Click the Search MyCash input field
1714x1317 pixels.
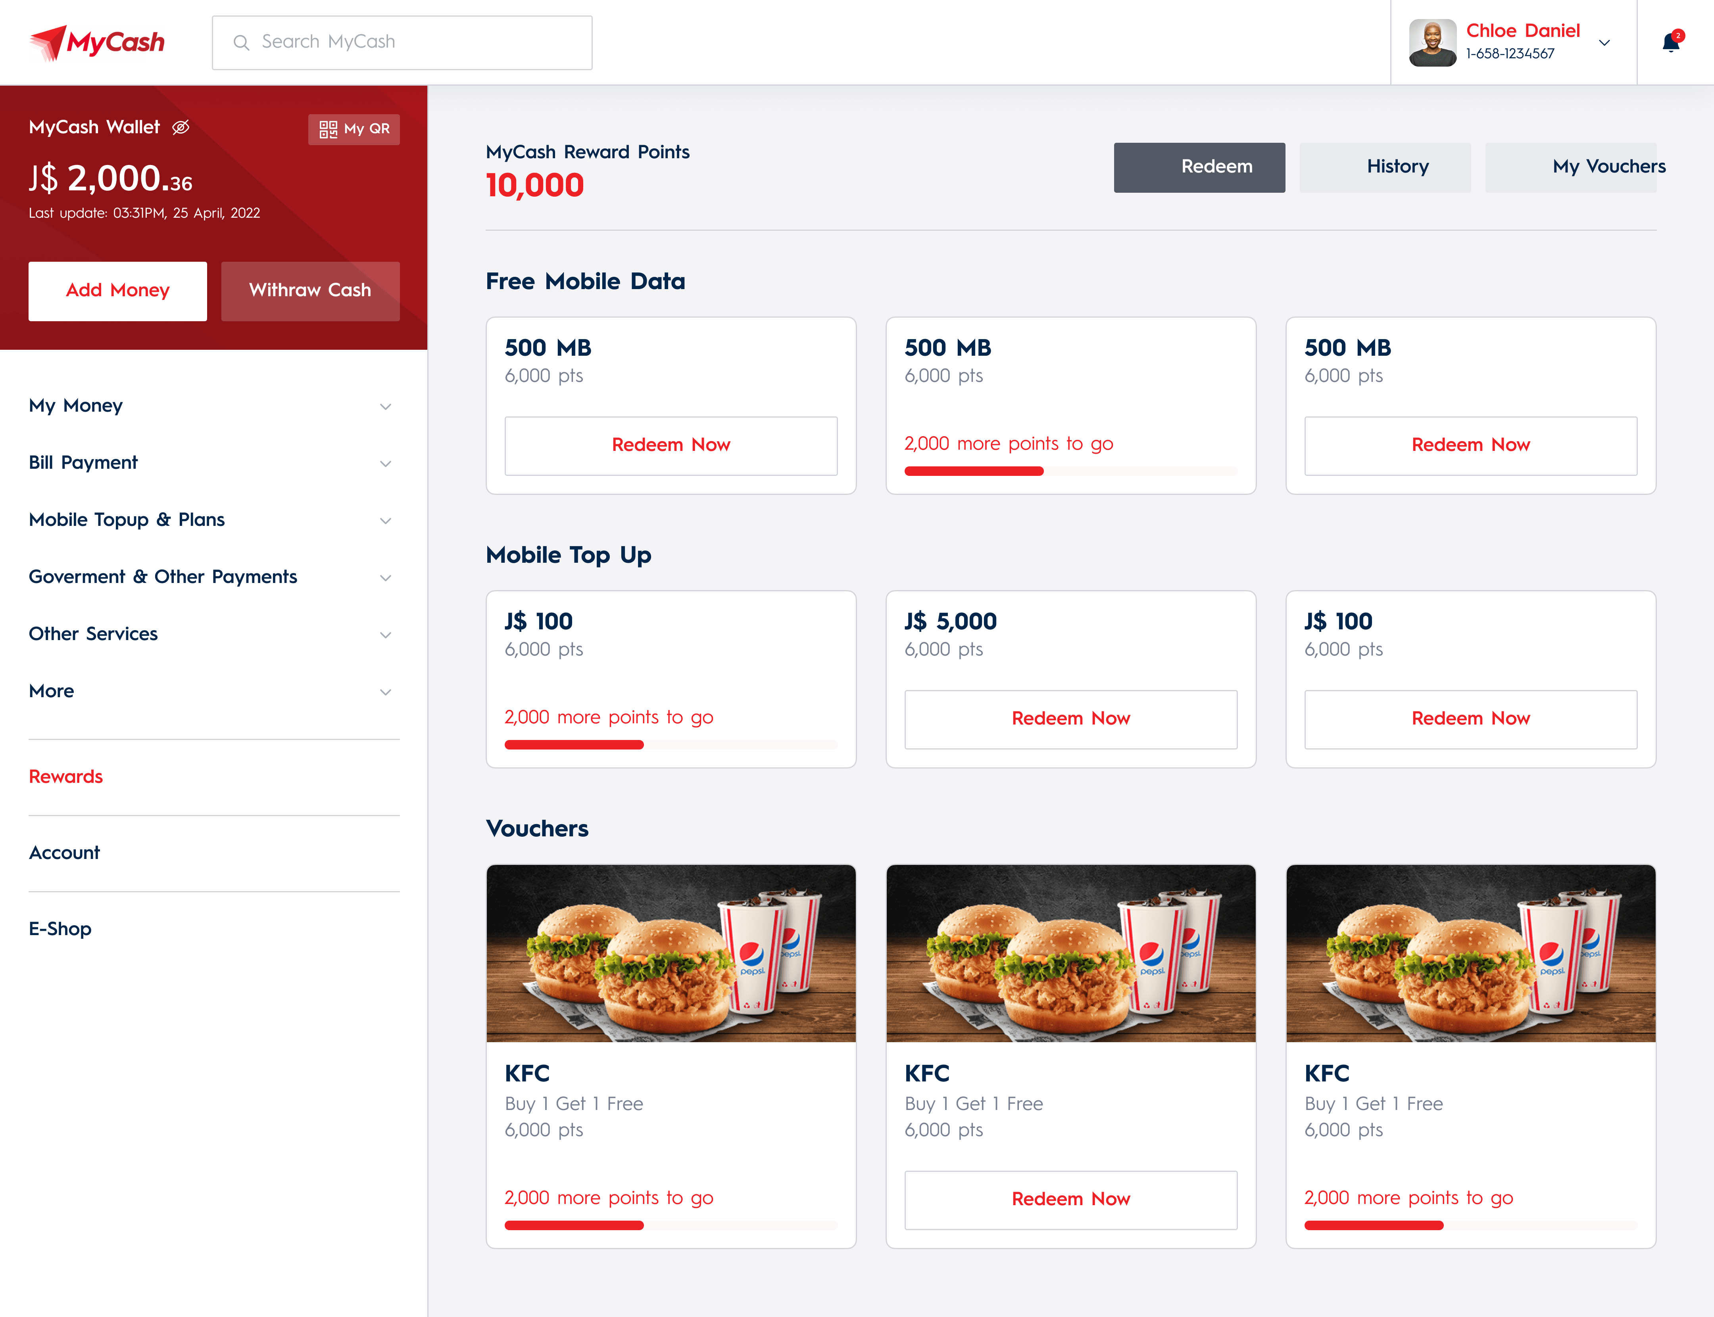point(402,42)
